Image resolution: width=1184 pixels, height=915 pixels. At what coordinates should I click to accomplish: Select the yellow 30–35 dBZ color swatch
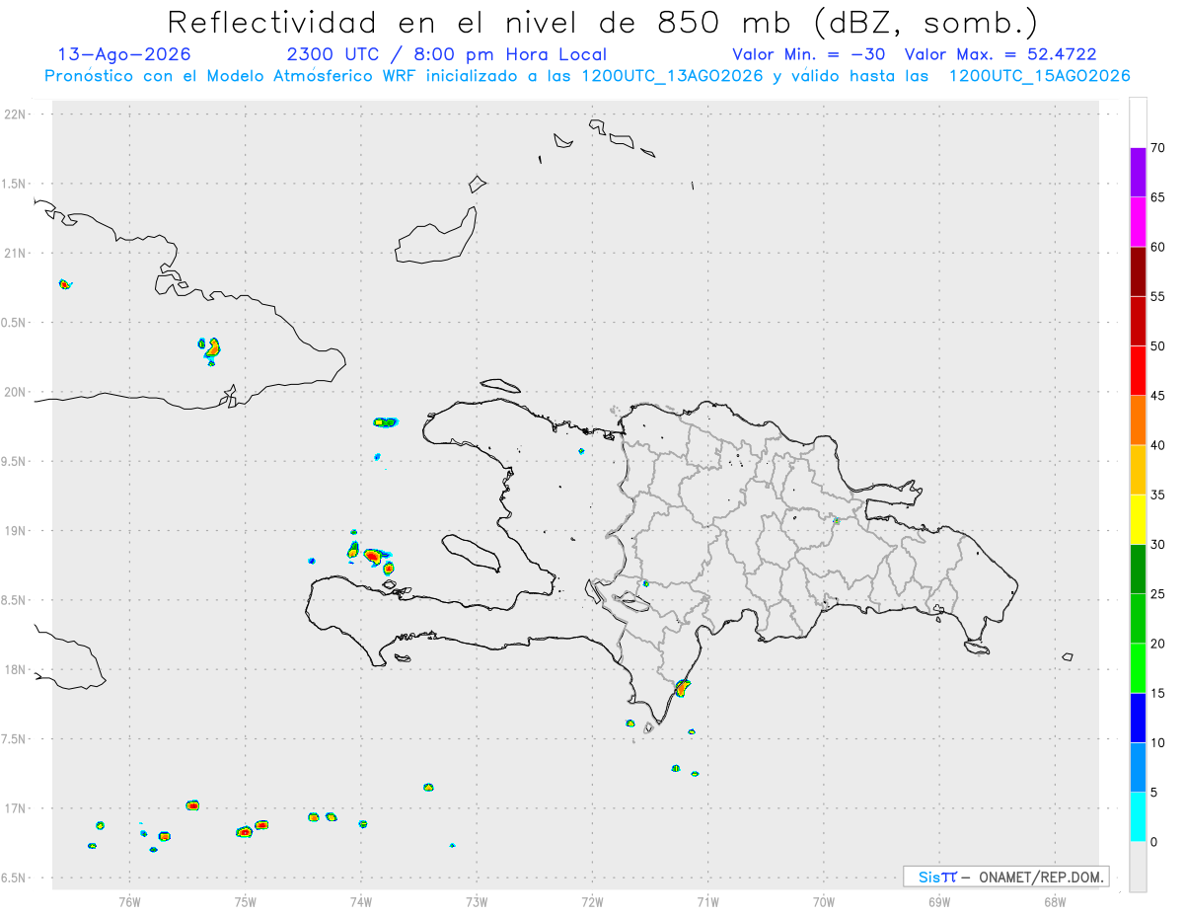point(1138,519)
